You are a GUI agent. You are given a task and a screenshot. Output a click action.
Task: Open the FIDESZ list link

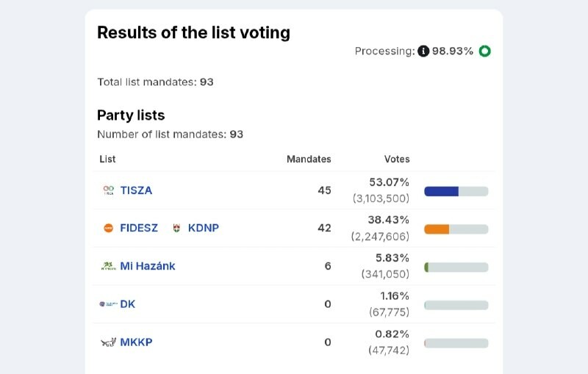(x=139, y=229)
